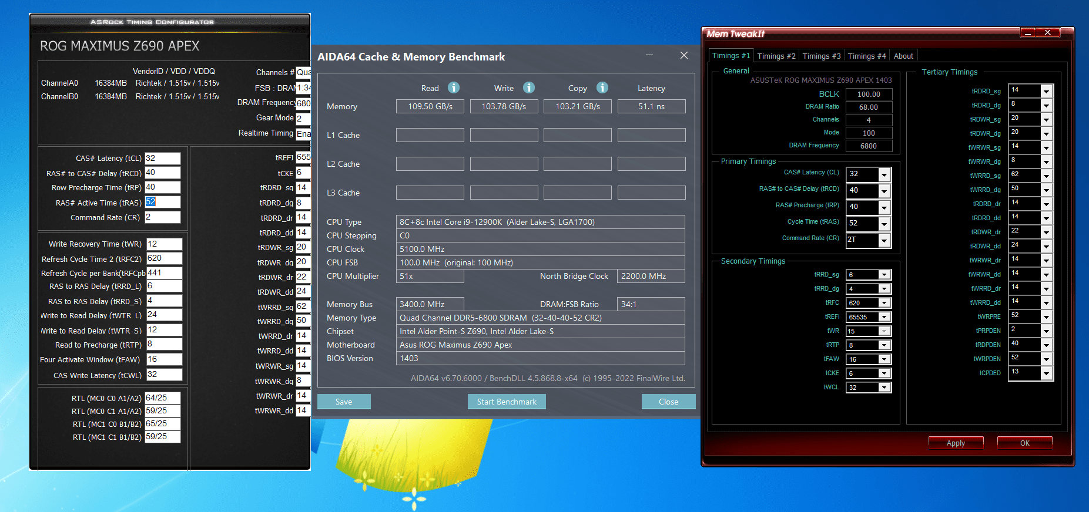Open the tRTP dropdown in Mem TweakIt

point(884,345)
